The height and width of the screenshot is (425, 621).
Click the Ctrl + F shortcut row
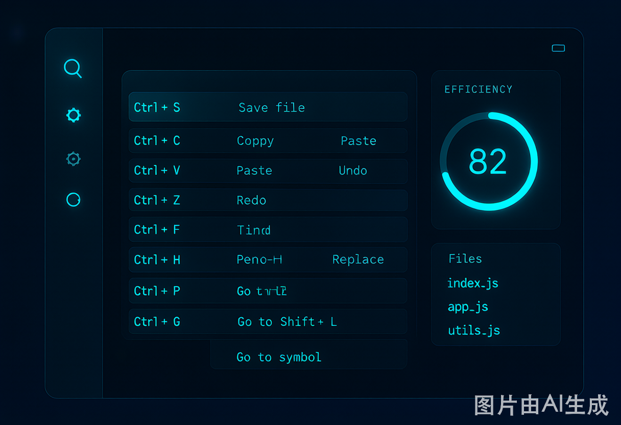pyautogui.click(x=268, y=229)
